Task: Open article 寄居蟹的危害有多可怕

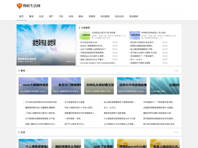Action: [80, 113]
